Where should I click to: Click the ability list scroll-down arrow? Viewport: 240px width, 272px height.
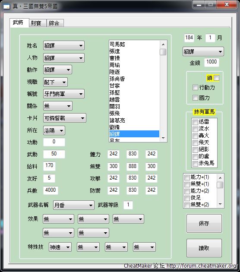220,204
